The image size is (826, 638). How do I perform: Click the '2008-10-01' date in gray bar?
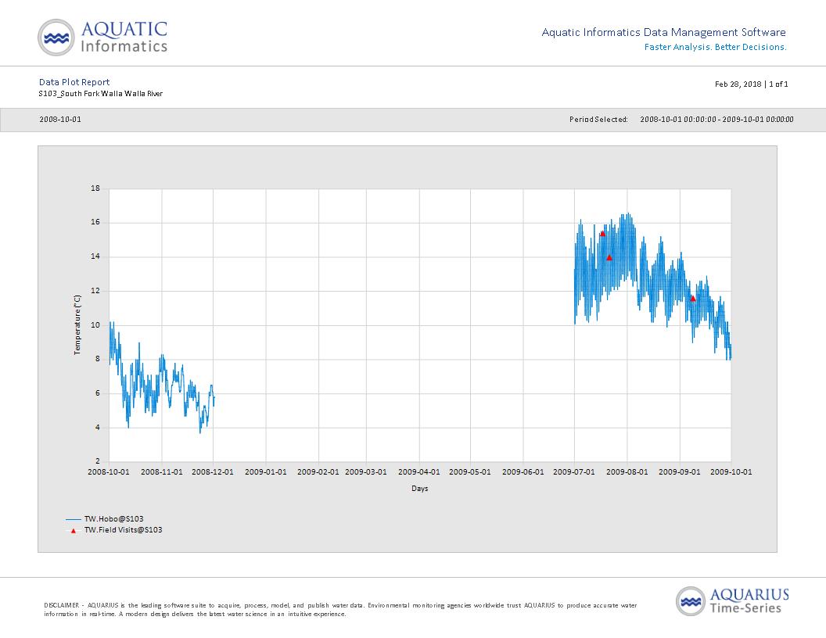pyautogui.click(x=60, y=120)
